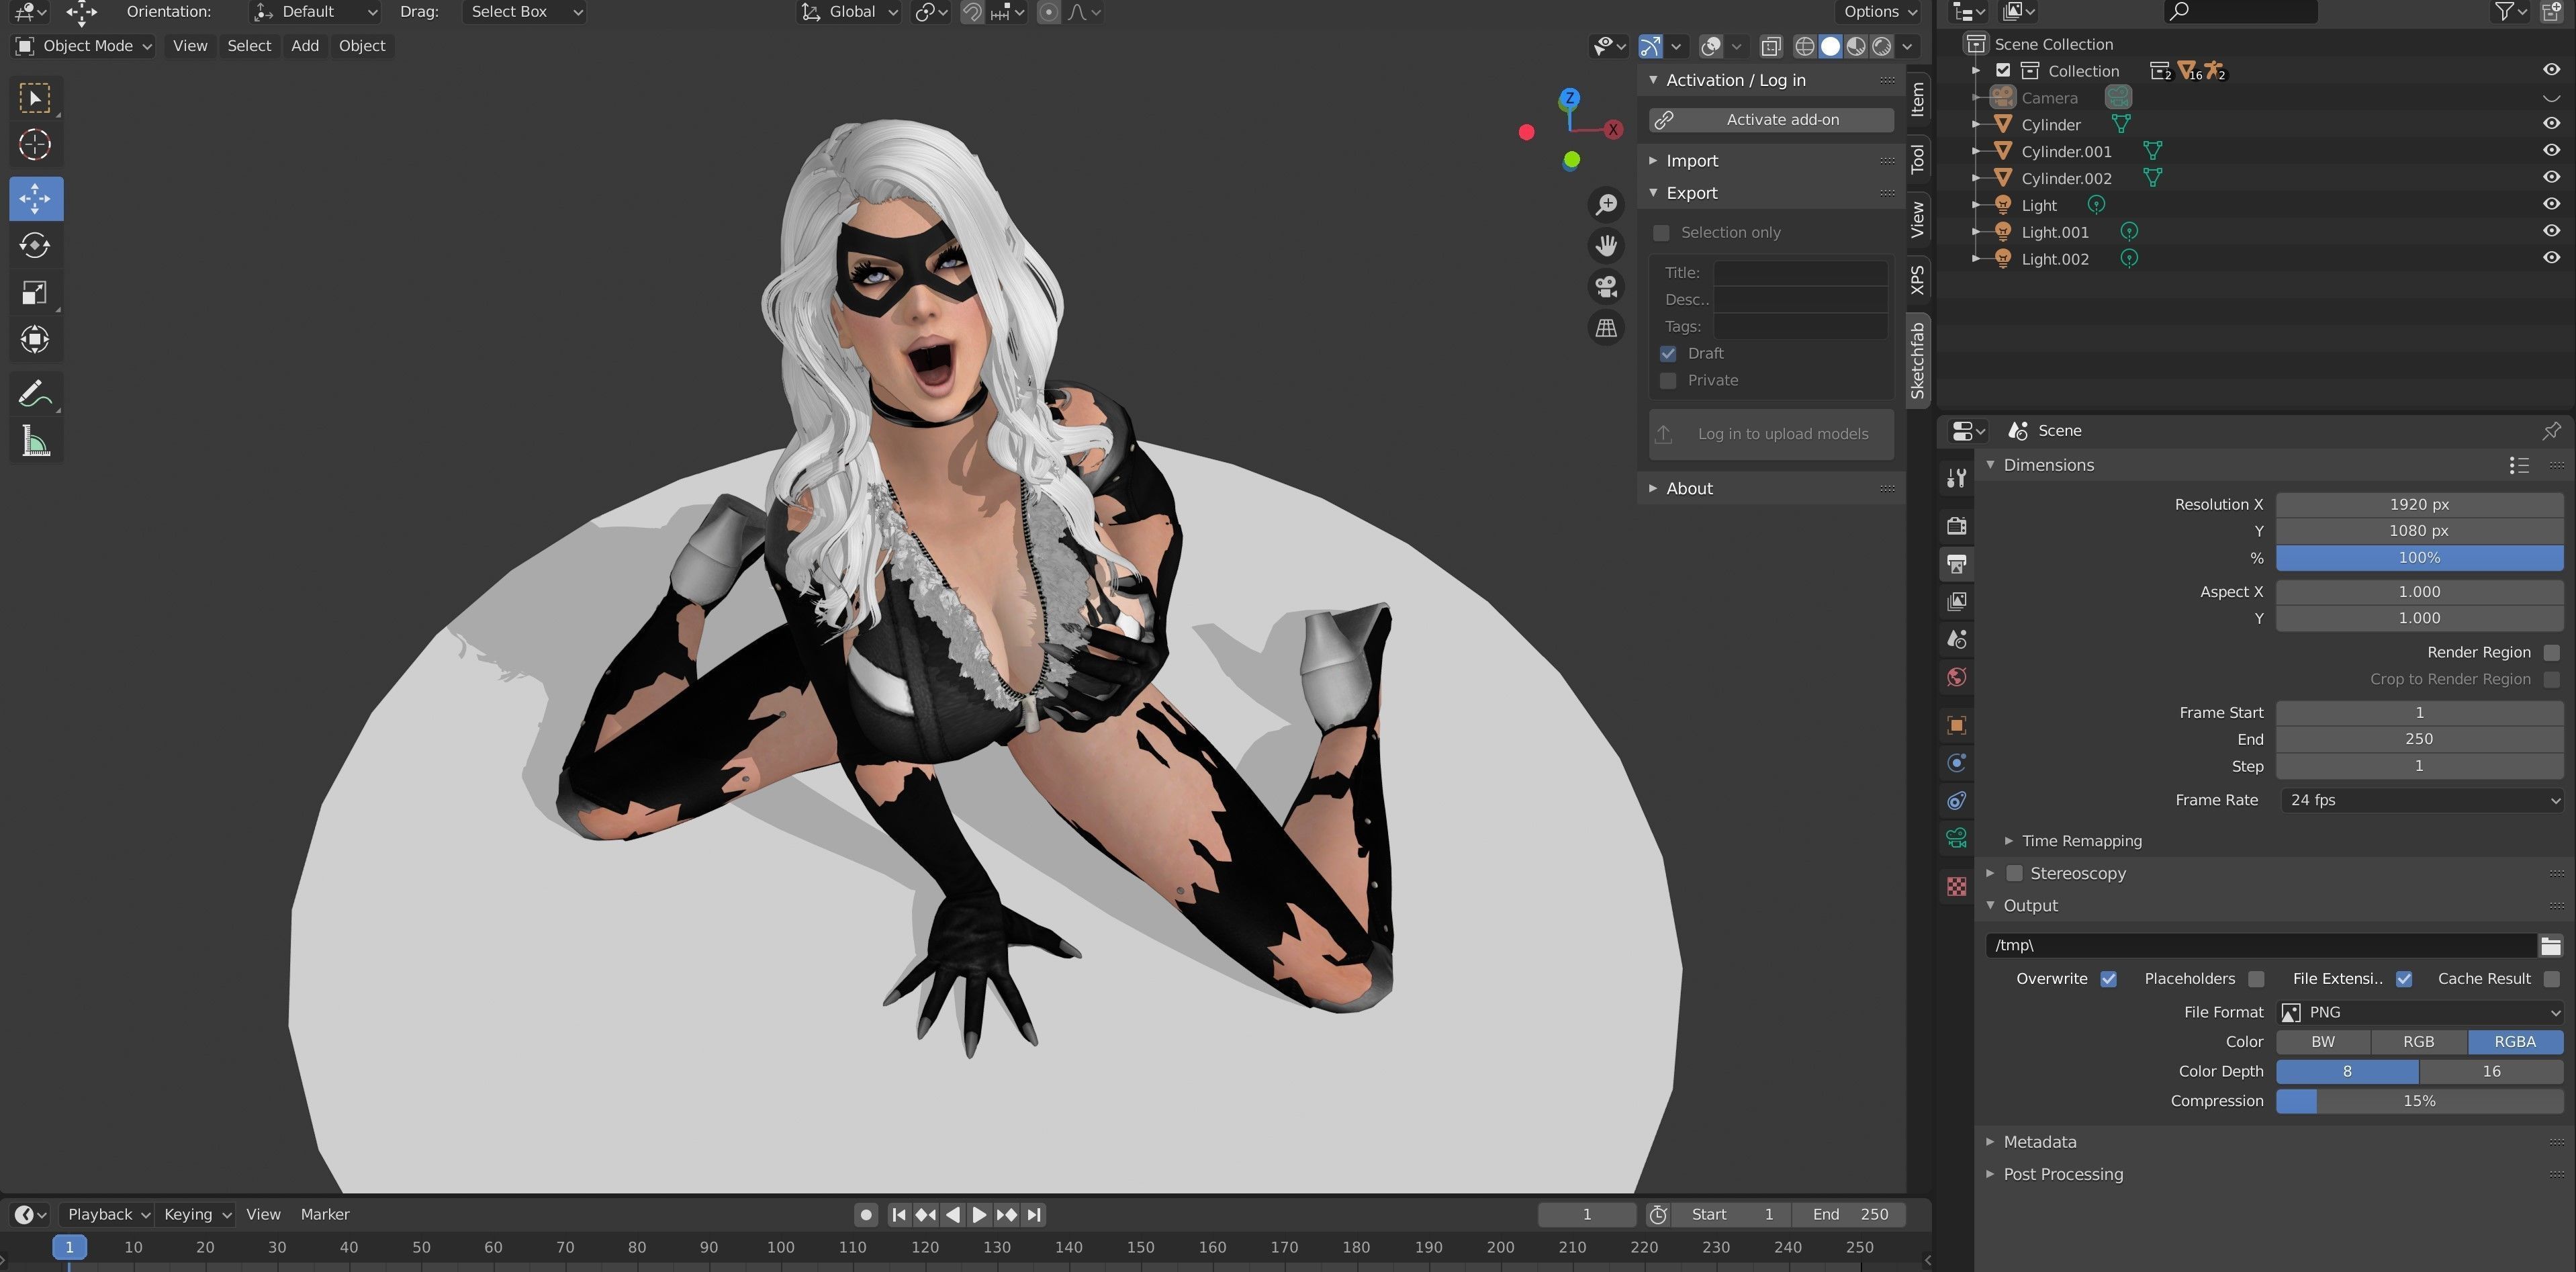The height and width of the screenshot is (1272, 2576).
Task: Click the pan view hand icon
Action: coord(1606,246)
